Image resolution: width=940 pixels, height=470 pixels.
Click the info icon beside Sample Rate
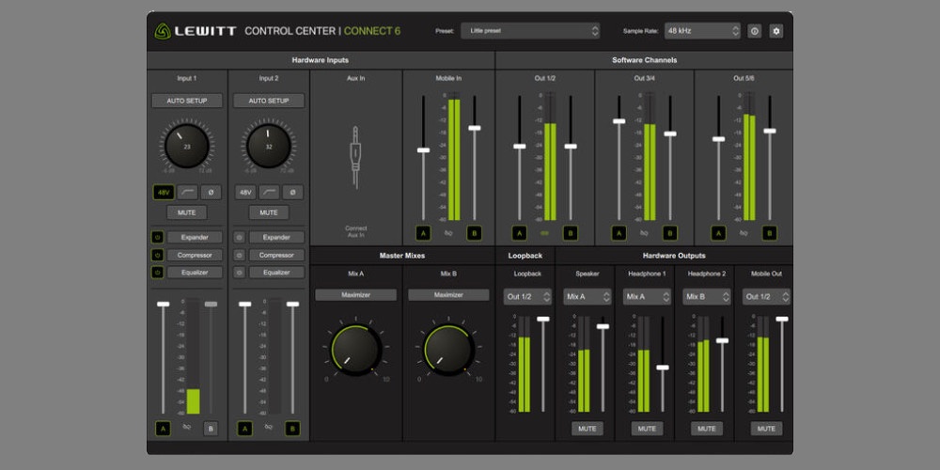click(x=754, y=31)
